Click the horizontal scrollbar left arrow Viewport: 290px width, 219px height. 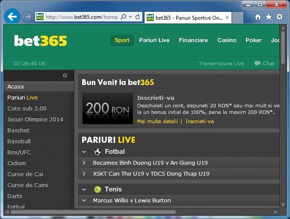[x=7, y=212]
